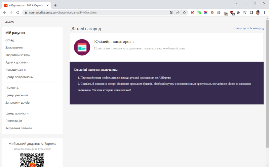Image resolution: width=269 pixels, height=167 pixels.
Task: Open the media control icon
Action: click(x=245, y=12)
